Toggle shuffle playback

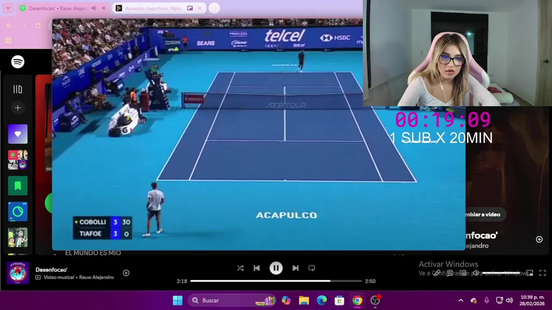[240, 268]
